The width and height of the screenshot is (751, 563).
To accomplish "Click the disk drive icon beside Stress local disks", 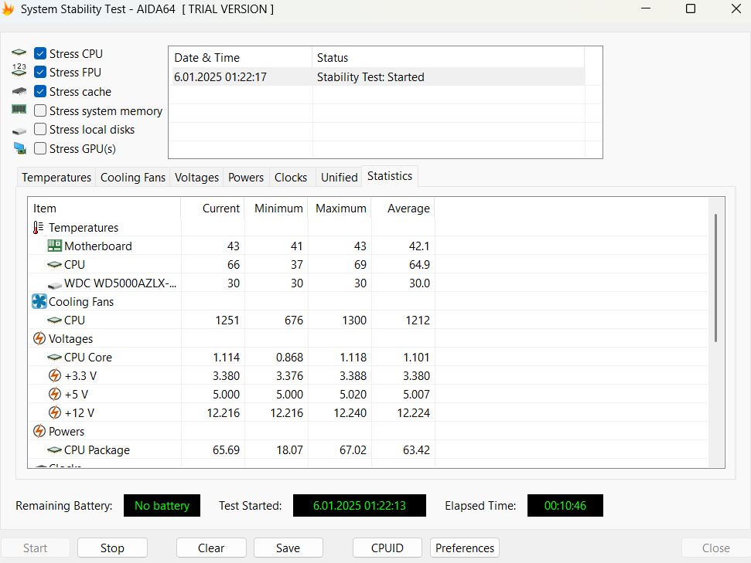I will 19,131.
